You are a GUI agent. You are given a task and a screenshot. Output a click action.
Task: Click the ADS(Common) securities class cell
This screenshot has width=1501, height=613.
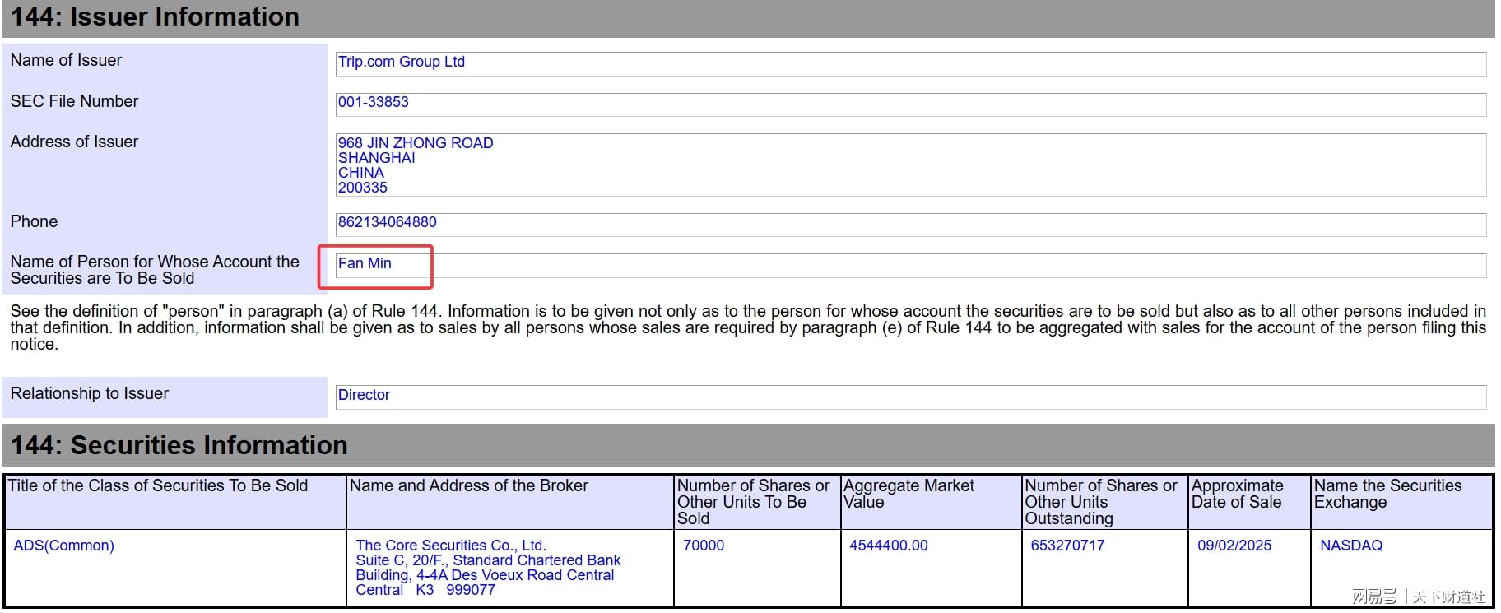tap(64, 546)
